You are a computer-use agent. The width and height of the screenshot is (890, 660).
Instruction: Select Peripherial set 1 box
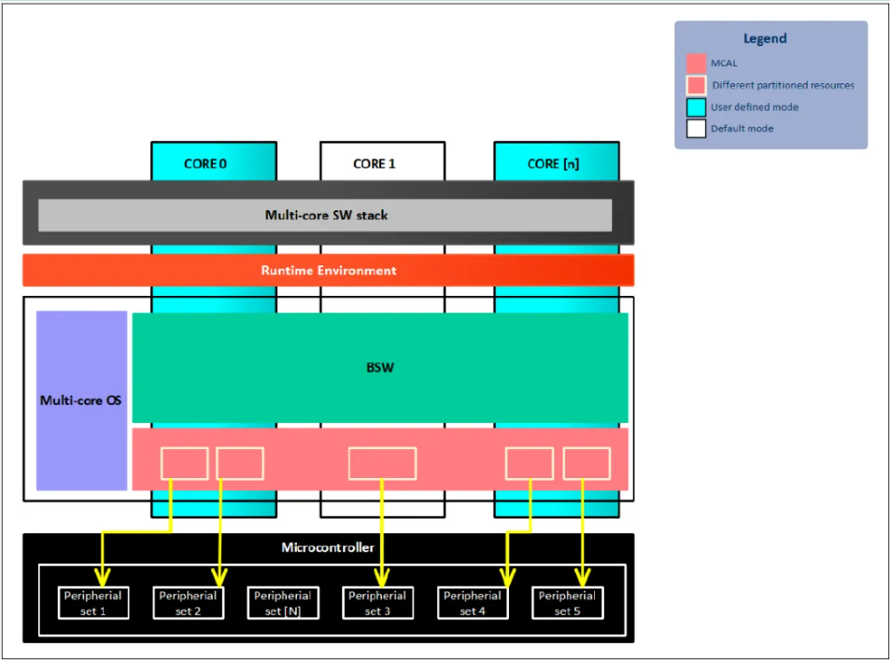pos(93,603)
